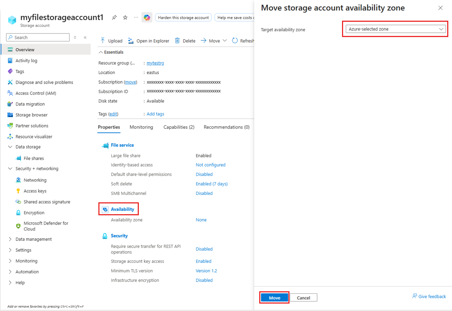452x311 pixels.
Task: Click the Networking icon
Action: pos(18,180)
